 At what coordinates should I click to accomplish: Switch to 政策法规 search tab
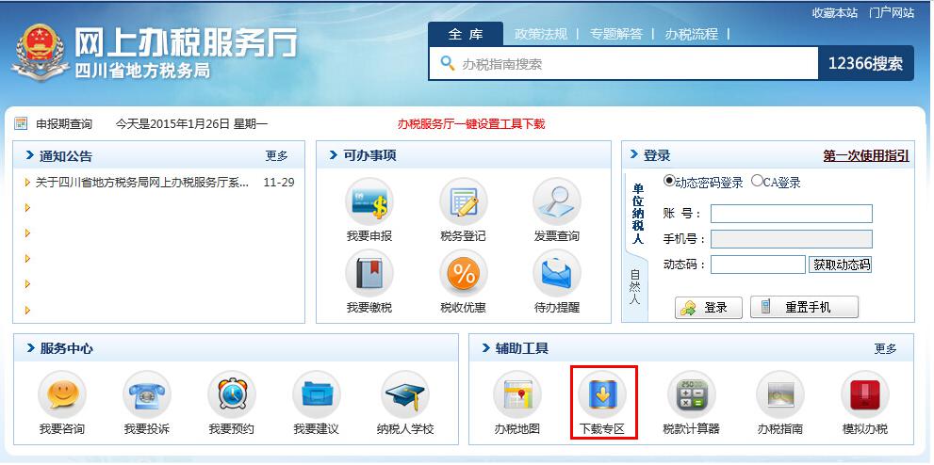coord(541,34)
